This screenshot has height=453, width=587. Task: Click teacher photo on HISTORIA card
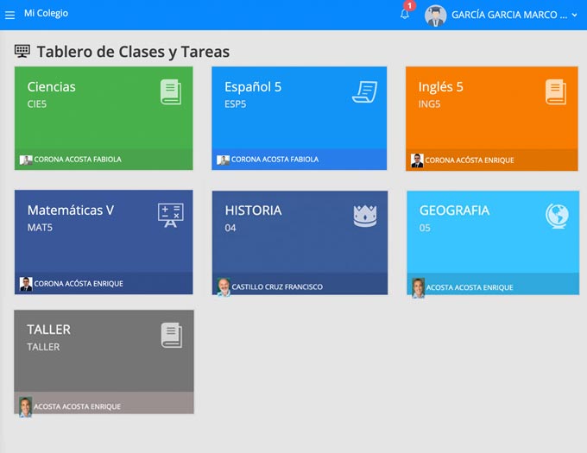pos(224,287)
